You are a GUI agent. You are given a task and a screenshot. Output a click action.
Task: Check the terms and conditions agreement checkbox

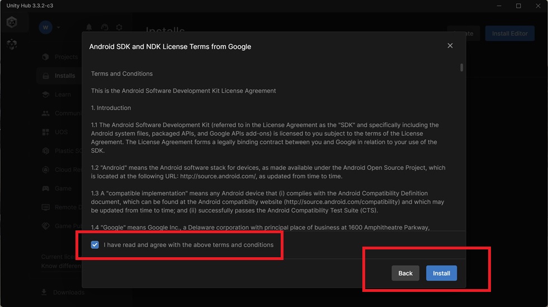click(x=95, y=245)
